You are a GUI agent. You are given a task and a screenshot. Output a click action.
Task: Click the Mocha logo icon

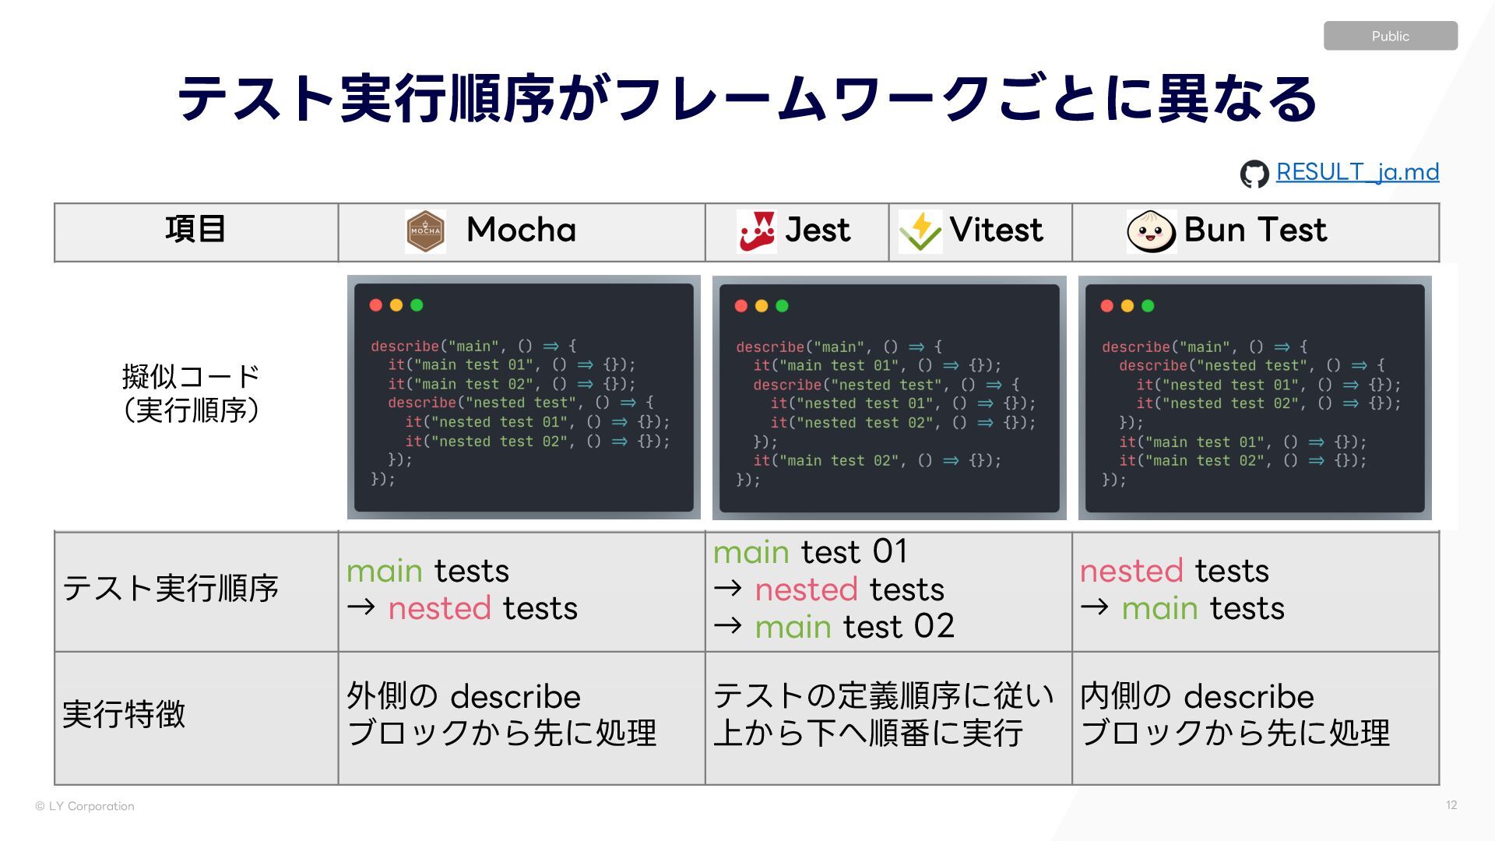(425, 231)
